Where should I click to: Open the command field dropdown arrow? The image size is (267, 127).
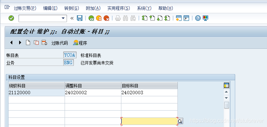pos(63,18)
